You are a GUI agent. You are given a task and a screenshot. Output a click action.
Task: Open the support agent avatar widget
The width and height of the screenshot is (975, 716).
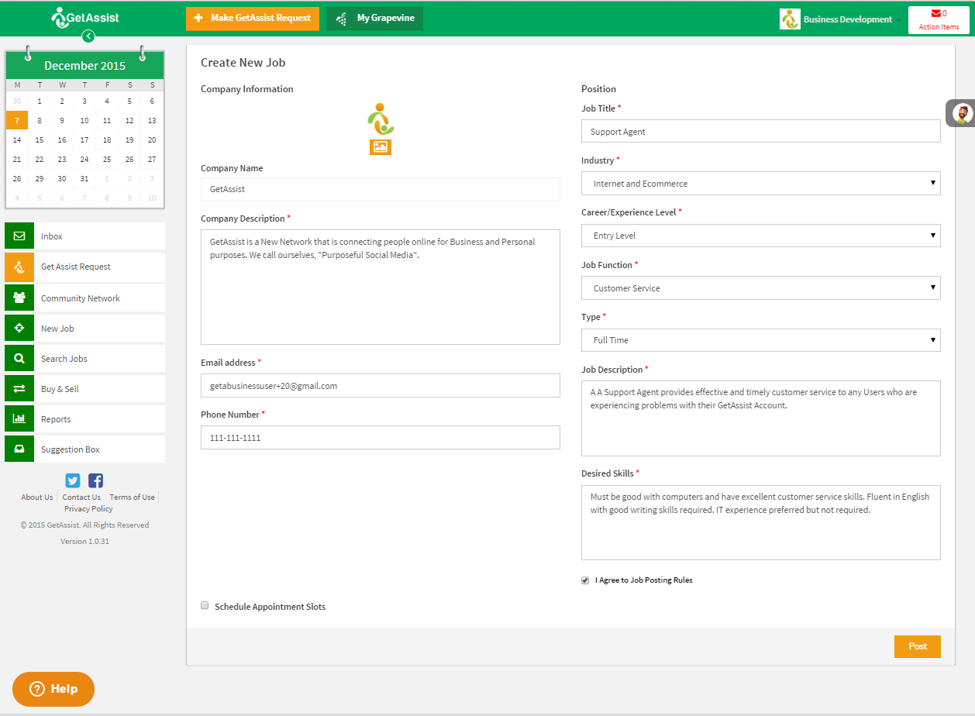962,113
